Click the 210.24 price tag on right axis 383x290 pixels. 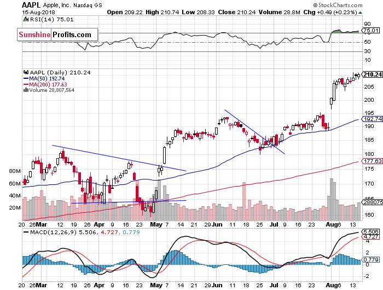(x=373, y=74)
